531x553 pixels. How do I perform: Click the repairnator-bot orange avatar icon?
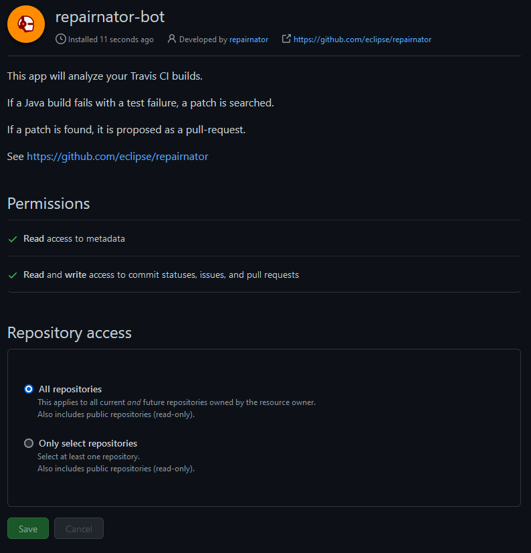tap(26, 24)
